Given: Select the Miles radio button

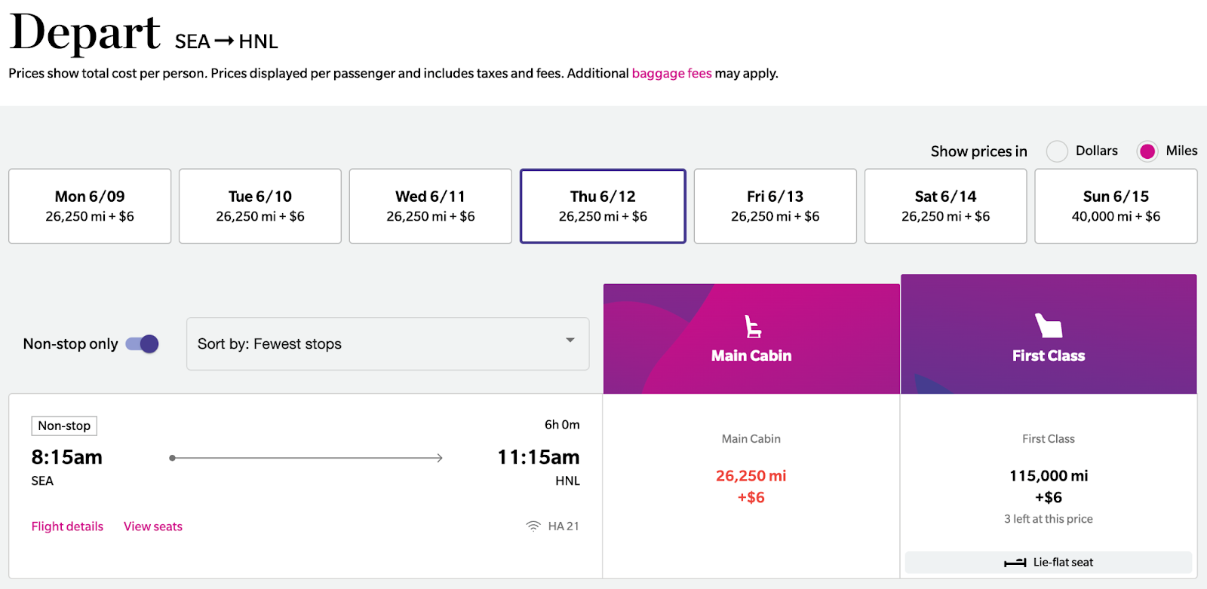Looking at the screenshot, I should [x=1147, y=151].
